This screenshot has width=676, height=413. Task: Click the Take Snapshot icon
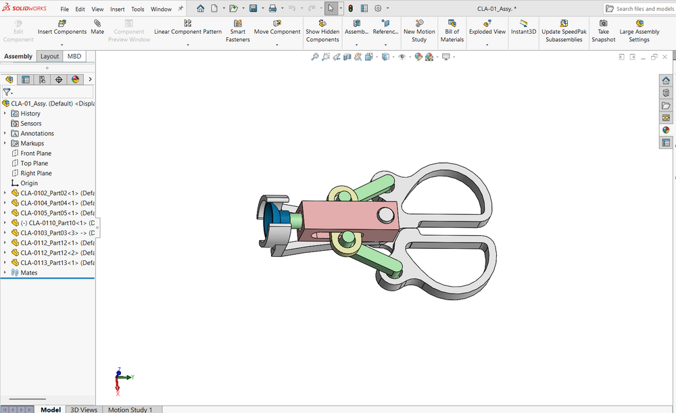tap(603, 23)
